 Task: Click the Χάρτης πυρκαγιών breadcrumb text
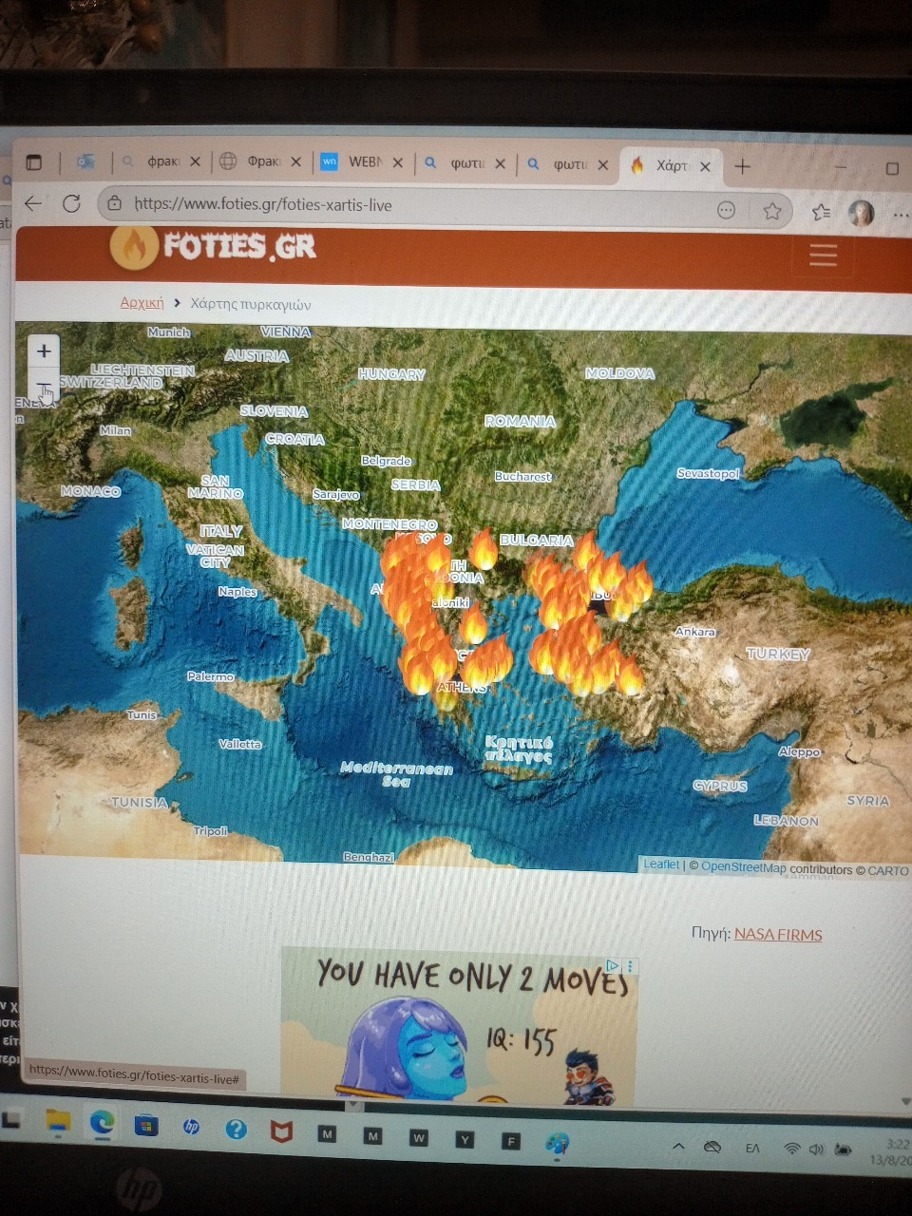[251, 304]
